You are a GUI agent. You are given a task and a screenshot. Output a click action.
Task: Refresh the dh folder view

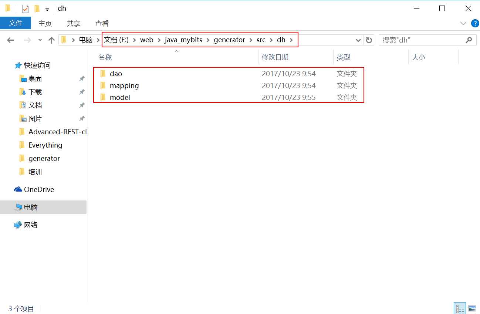point(369,40)
